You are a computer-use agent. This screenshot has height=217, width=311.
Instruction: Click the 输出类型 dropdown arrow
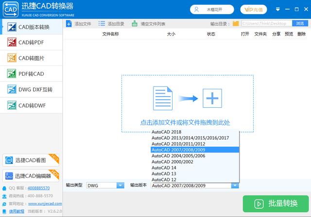(x=121, y=185)
